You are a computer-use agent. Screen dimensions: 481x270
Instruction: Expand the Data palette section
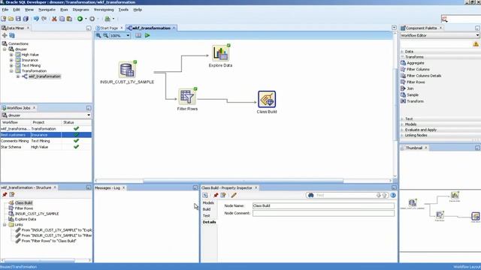point(402,52)
